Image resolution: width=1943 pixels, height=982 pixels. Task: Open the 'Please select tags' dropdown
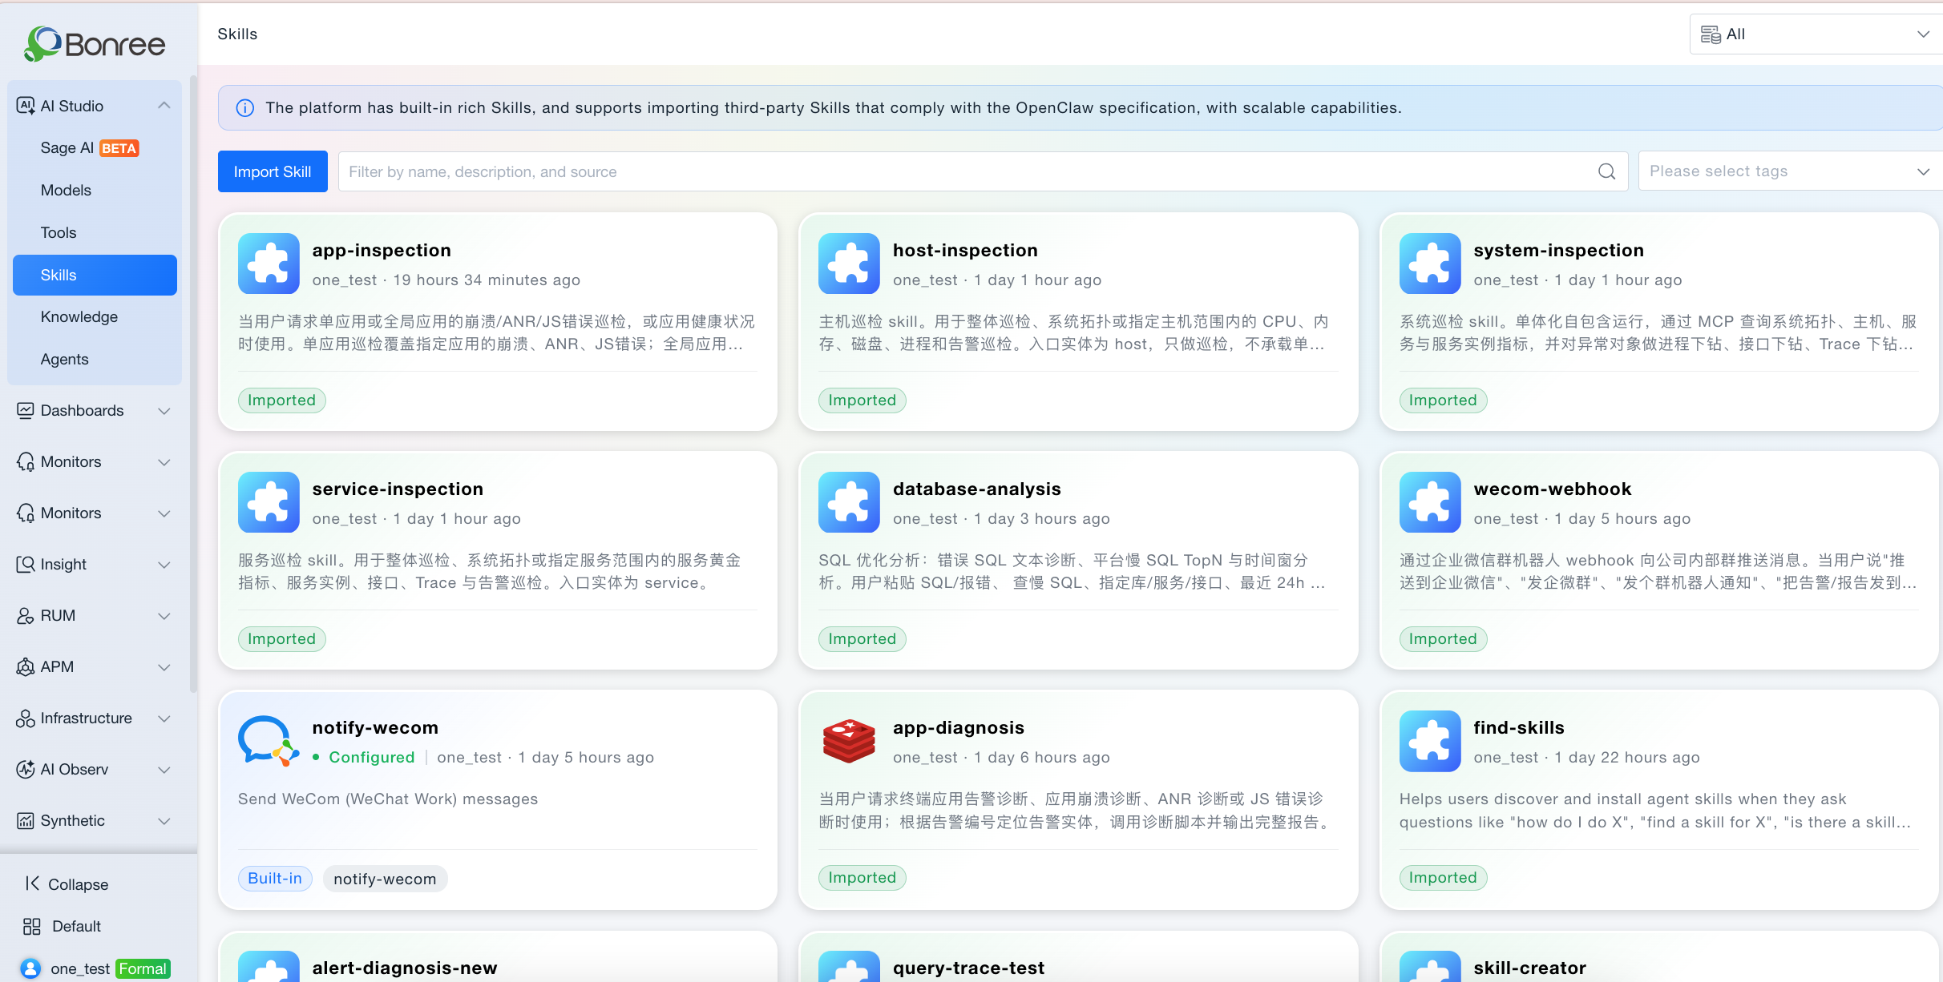coord(1790,171)
